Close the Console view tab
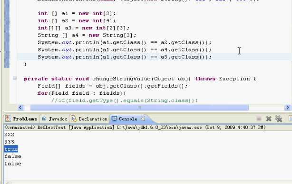The image size is (292, 184). pyautogui.click(x=143, y=119)
